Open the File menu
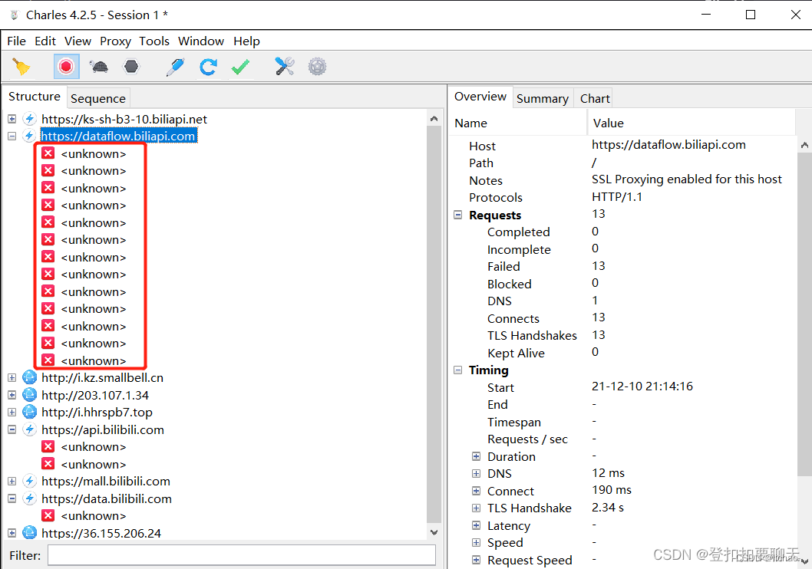The height and width of the screenshot is (569, 812). pos(17,41)
